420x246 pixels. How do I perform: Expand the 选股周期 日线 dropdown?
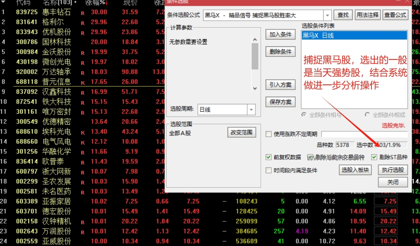point(251,109)
